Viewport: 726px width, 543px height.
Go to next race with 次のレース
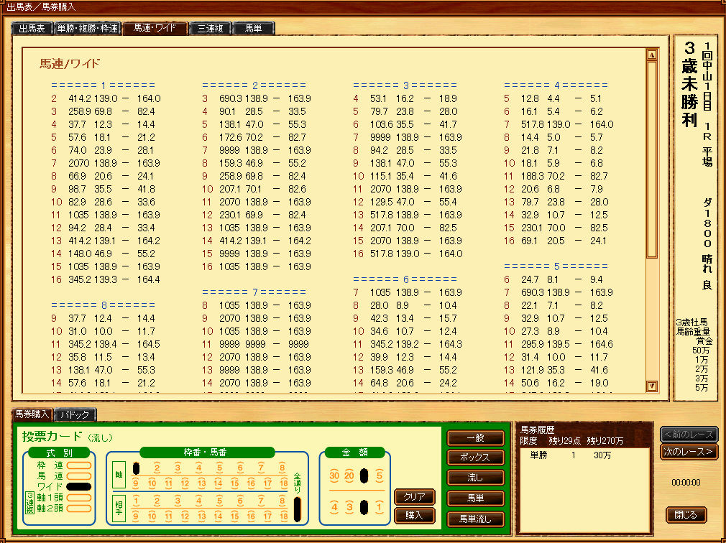[689, 452]
